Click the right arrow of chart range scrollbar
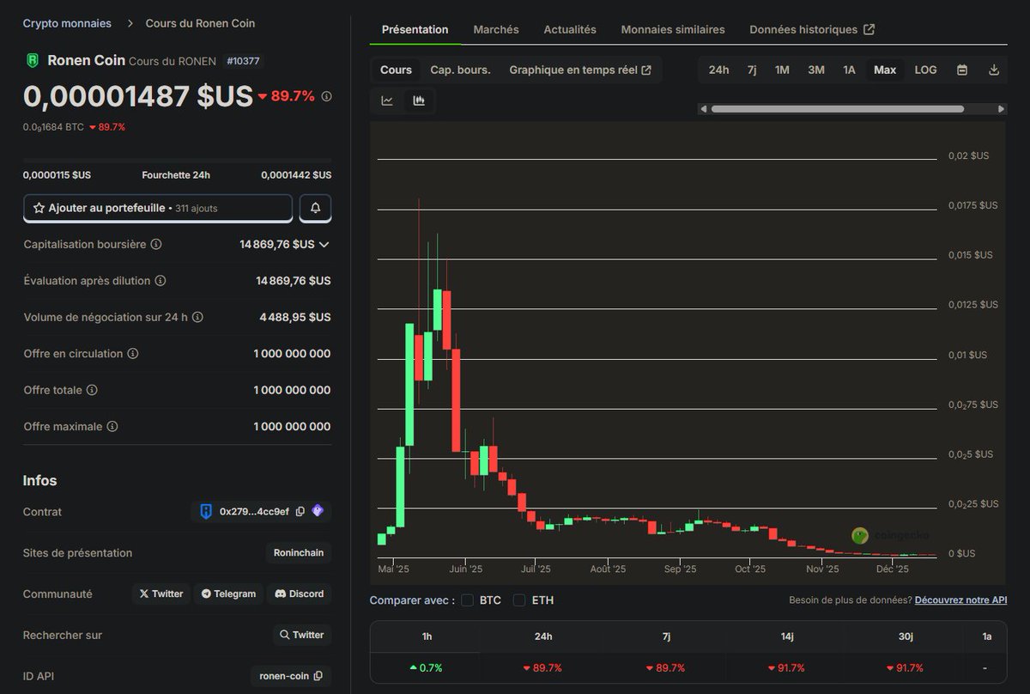The height and width of the screenshot is (694, 1030). click(1001, 109)
